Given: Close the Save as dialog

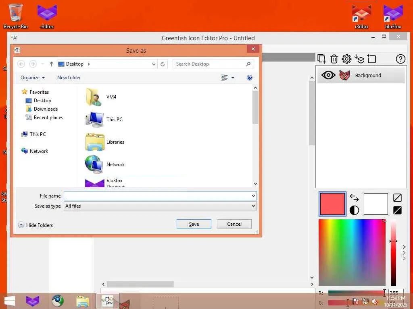Looking at the screenshot, I should click(253, 49).
